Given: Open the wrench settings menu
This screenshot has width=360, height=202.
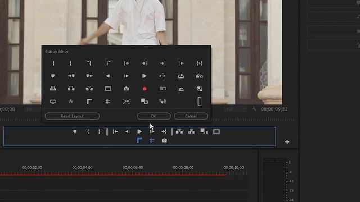Looking at the screenshot, I should (254, 109).
